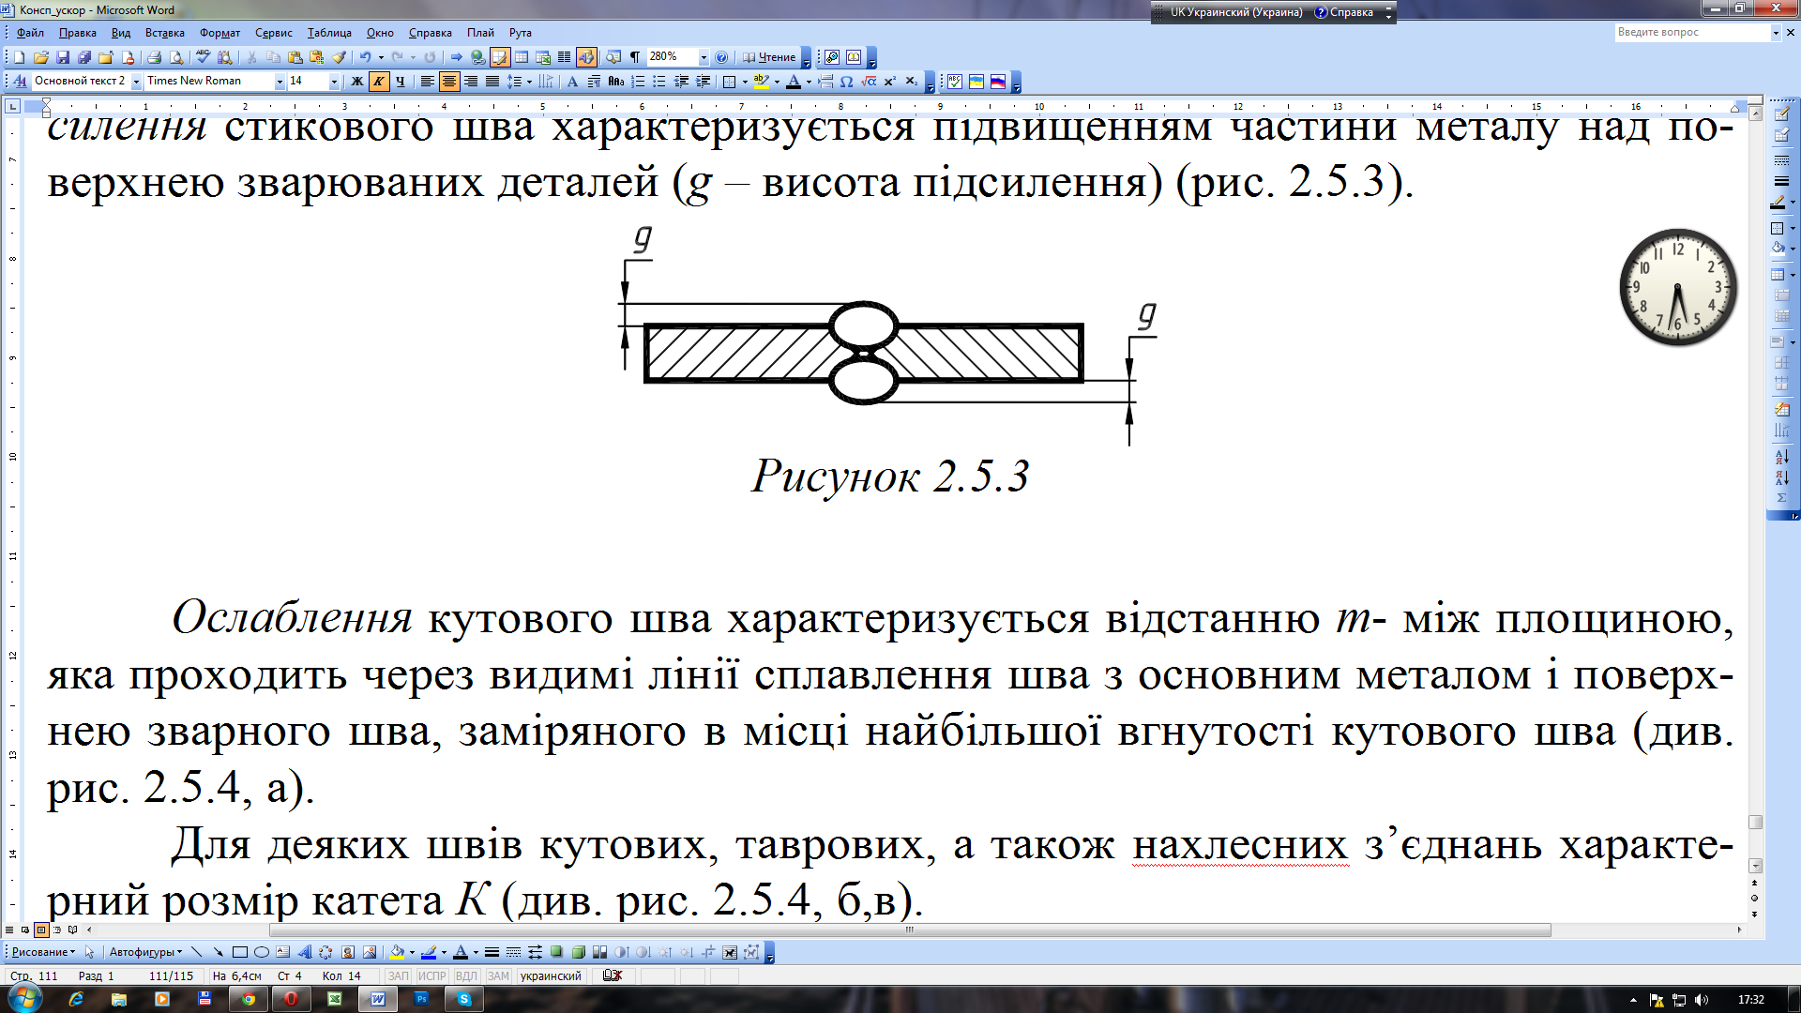Open the Таблица menu
1801x1013 pixels.
[x=329, y=33]
